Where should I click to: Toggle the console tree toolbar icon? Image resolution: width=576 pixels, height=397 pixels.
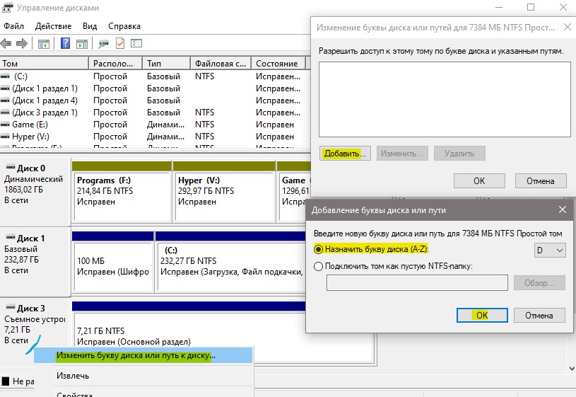[44, 44]
